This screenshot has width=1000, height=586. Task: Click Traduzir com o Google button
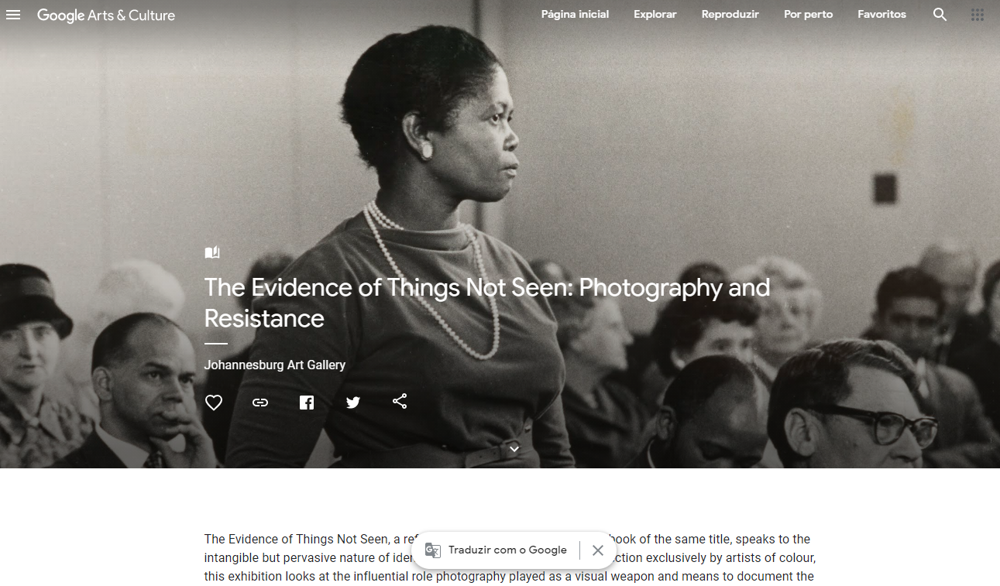point(497,550)
